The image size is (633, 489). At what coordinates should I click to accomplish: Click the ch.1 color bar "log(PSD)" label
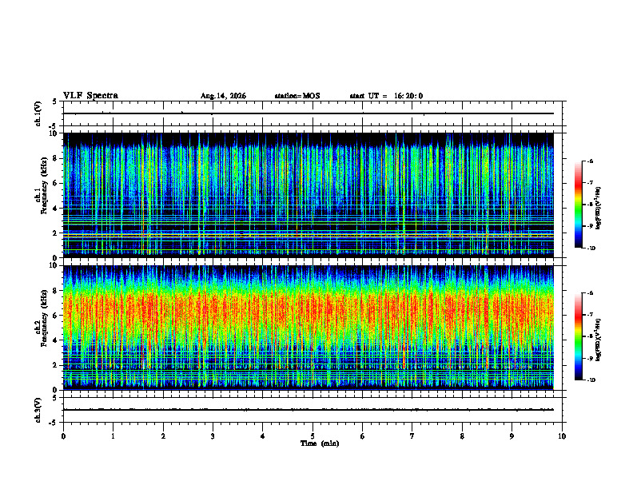tap(599, 209)
